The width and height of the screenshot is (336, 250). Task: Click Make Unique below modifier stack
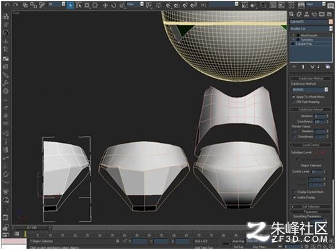312,67
